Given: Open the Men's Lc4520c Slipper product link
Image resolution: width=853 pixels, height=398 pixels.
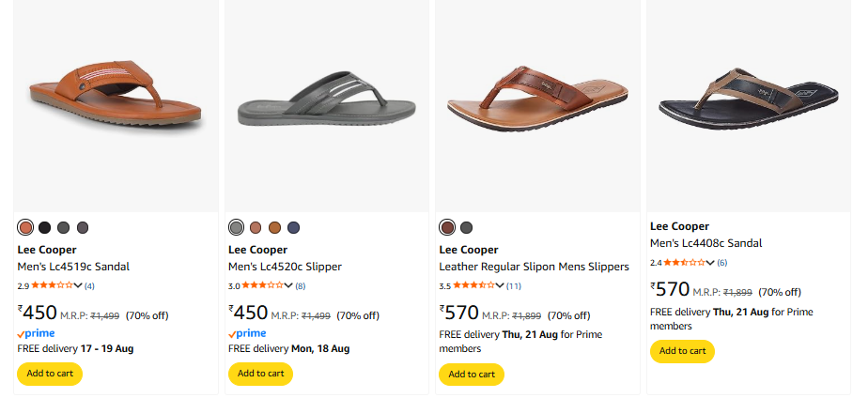Looking at the screenshot, I should click(x=285, y=267).
